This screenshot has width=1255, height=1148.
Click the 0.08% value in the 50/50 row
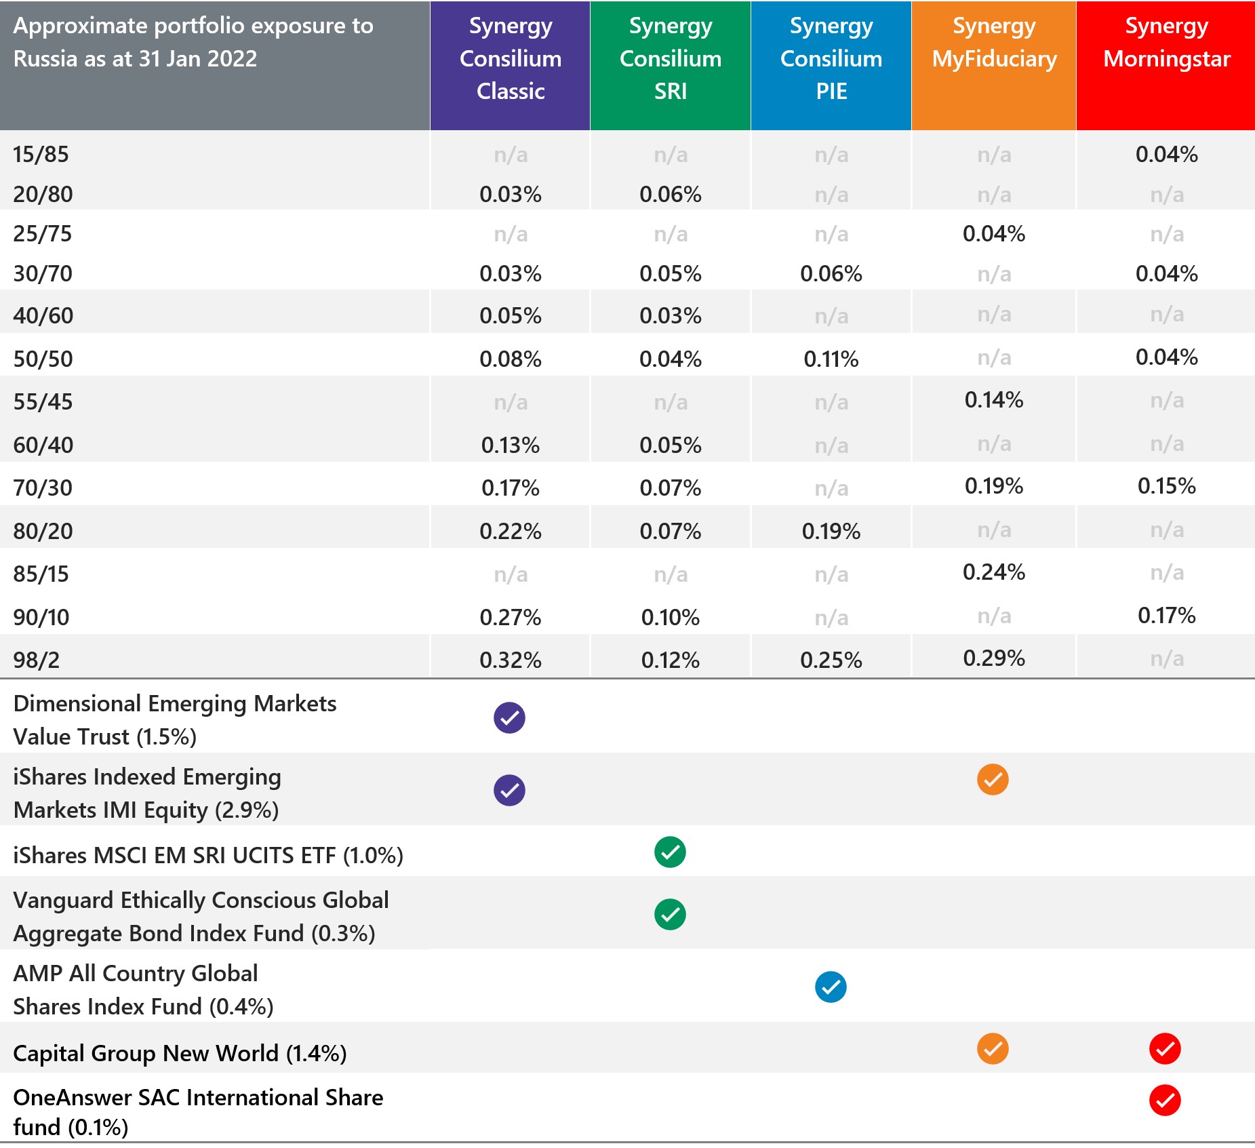(510, 359)
